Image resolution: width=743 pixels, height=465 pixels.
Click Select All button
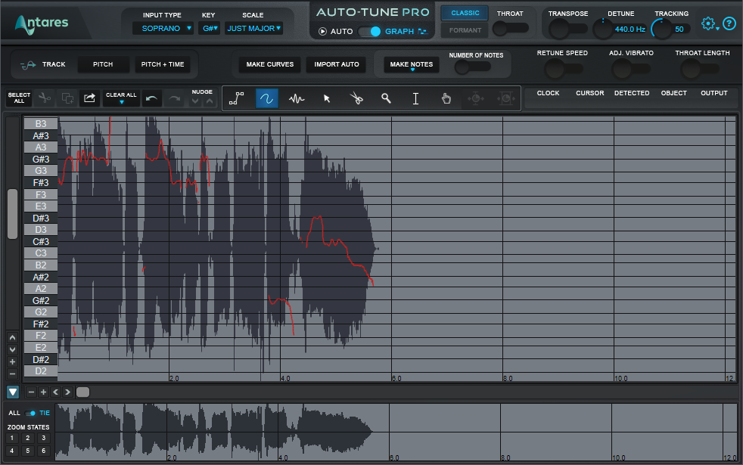click(x=19, y=98)
